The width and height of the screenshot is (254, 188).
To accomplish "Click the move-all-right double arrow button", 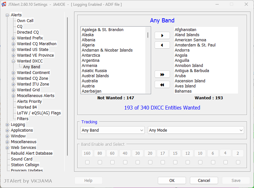I will [x=162, y=75].
